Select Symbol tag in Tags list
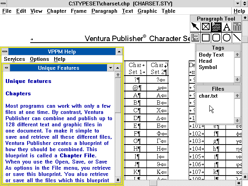Screen dimensions: 248x186 point(208,67)
